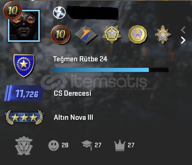Click the lightning bolt flair icon
The image size is (192, 165).
59,13
